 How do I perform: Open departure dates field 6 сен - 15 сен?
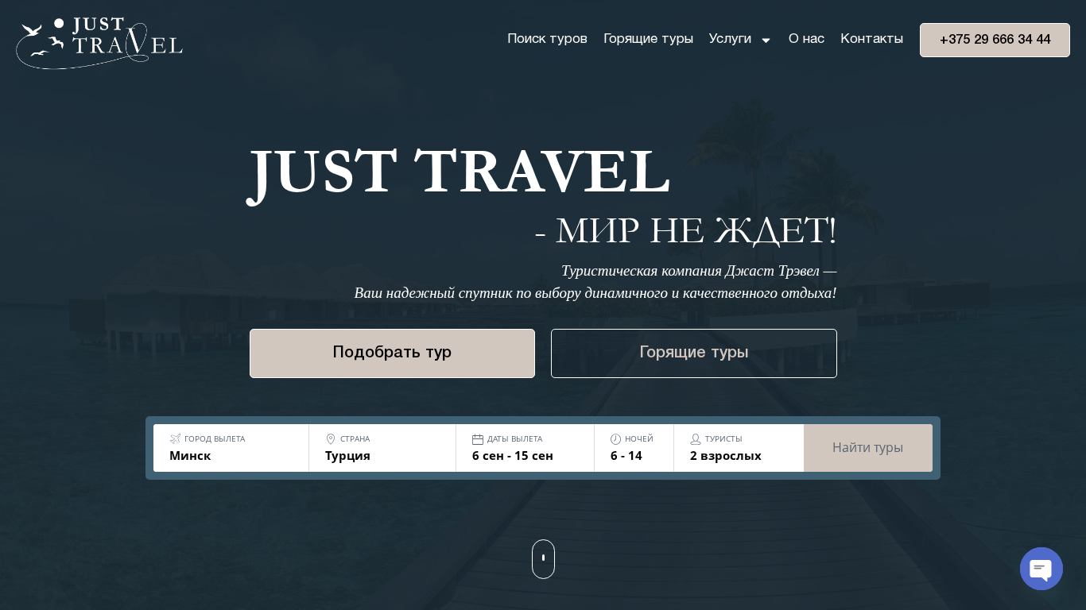click(x=526, y=448)
